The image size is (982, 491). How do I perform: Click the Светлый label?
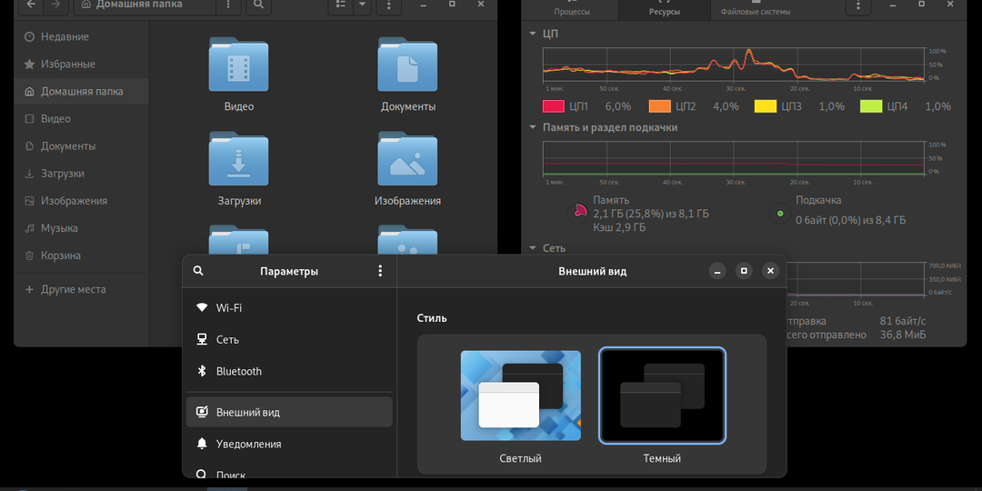coord(520,458)
